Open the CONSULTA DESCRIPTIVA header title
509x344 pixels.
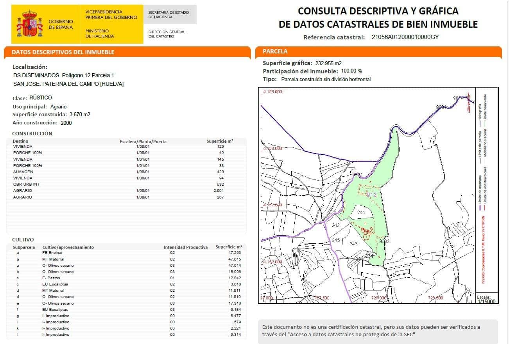pos(378,11)
